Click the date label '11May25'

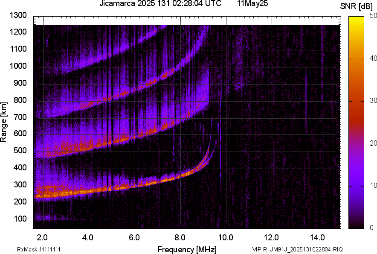[252, 3]
